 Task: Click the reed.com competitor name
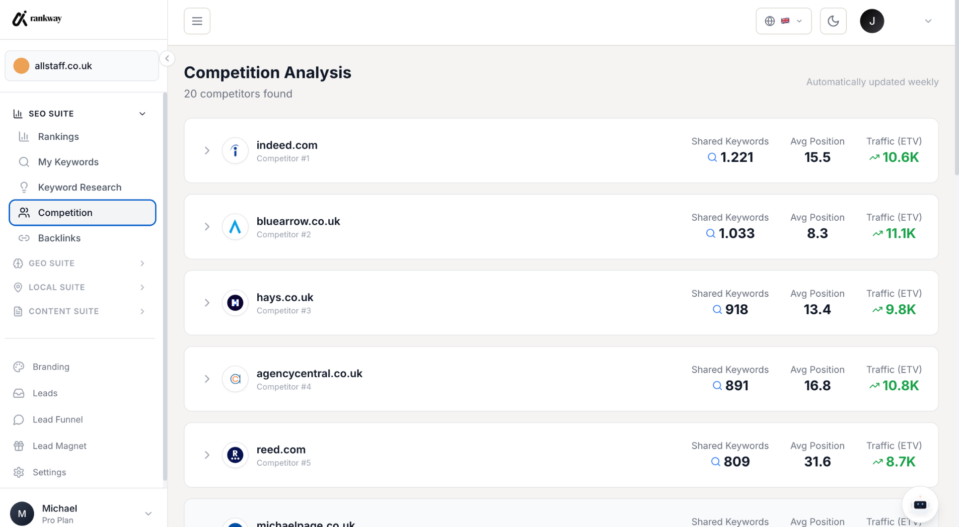click(281, 450)
